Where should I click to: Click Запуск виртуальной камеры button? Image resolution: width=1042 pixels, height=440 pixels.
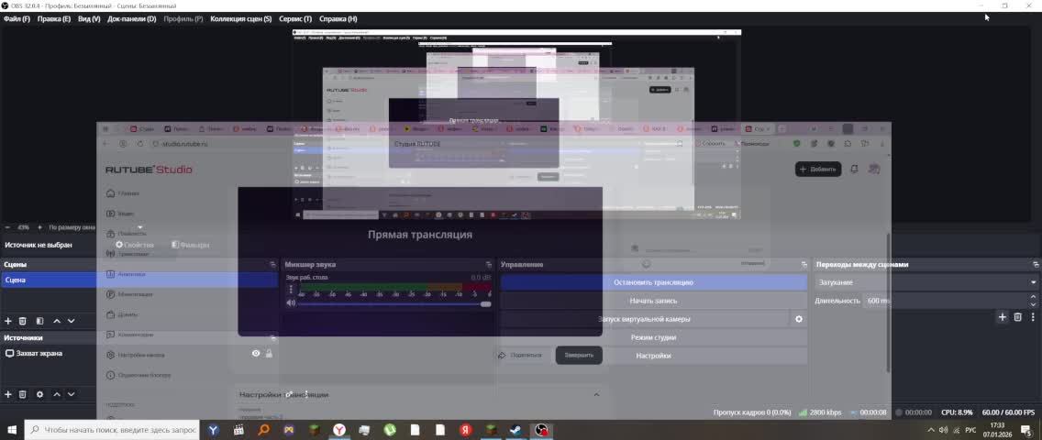point(645,319)
